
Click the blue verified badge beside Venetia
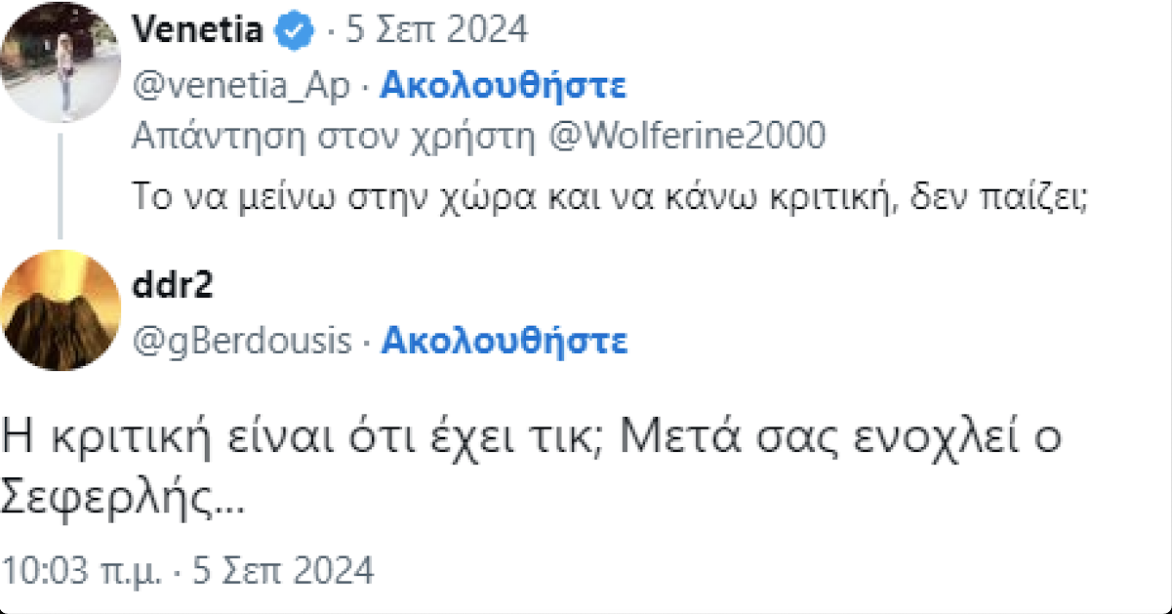[294, 30]
